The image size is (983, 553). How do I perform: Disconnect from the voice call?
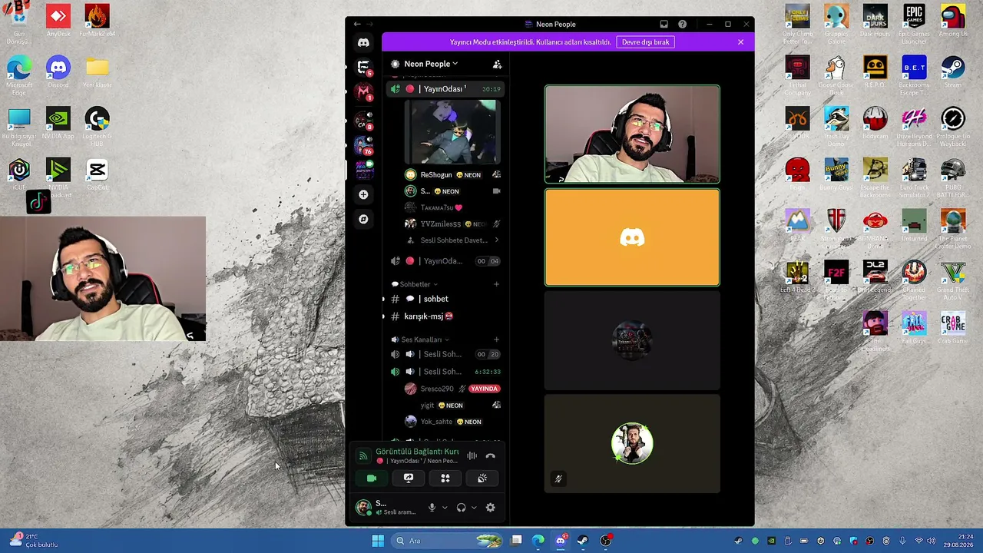tap(491, 455)
